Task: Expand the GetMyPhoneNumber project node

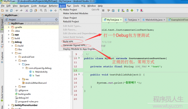Action: [x=9, y=105]
